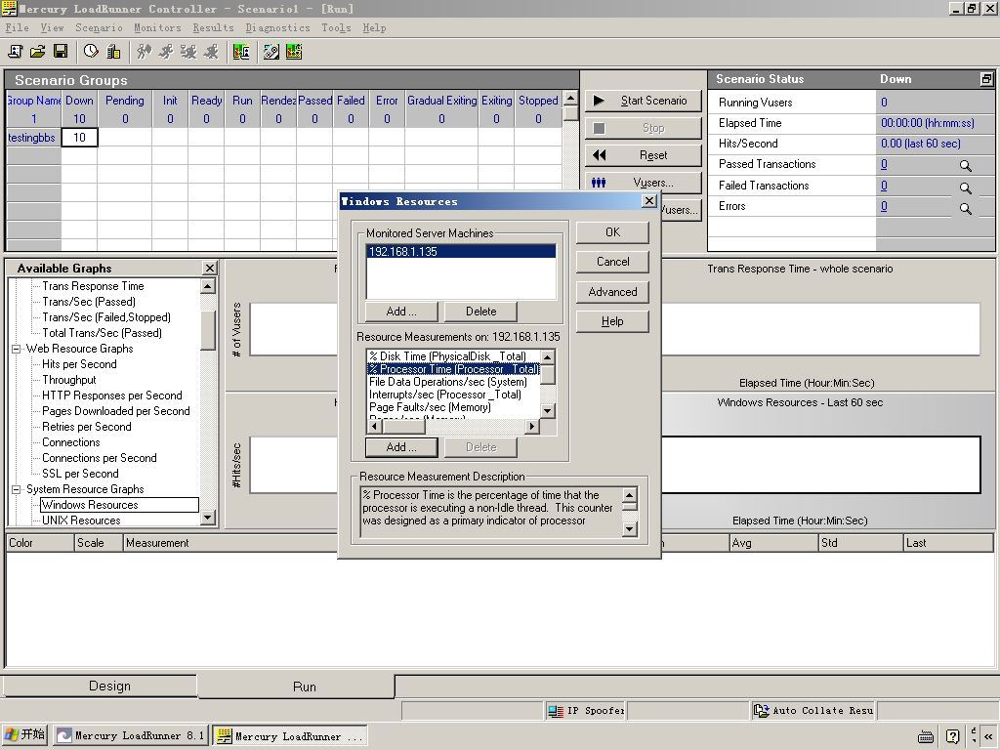Click Available Graphs scroll down arrow
Viewport: 1000px width, 750px height.
click(x=208, y=518)
